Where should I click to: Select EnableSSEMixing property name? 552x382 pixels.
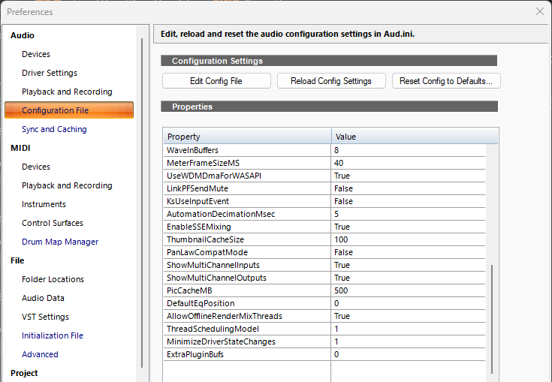(199, 227)
